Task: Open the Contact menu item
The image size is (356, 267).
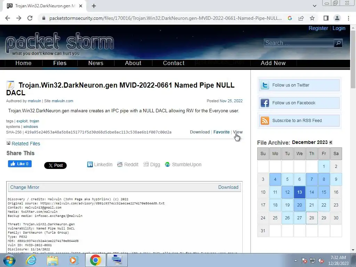Action: 174,63
